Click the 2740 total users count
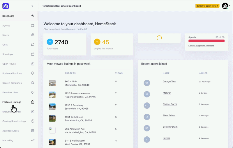 [x=61, y=42]
